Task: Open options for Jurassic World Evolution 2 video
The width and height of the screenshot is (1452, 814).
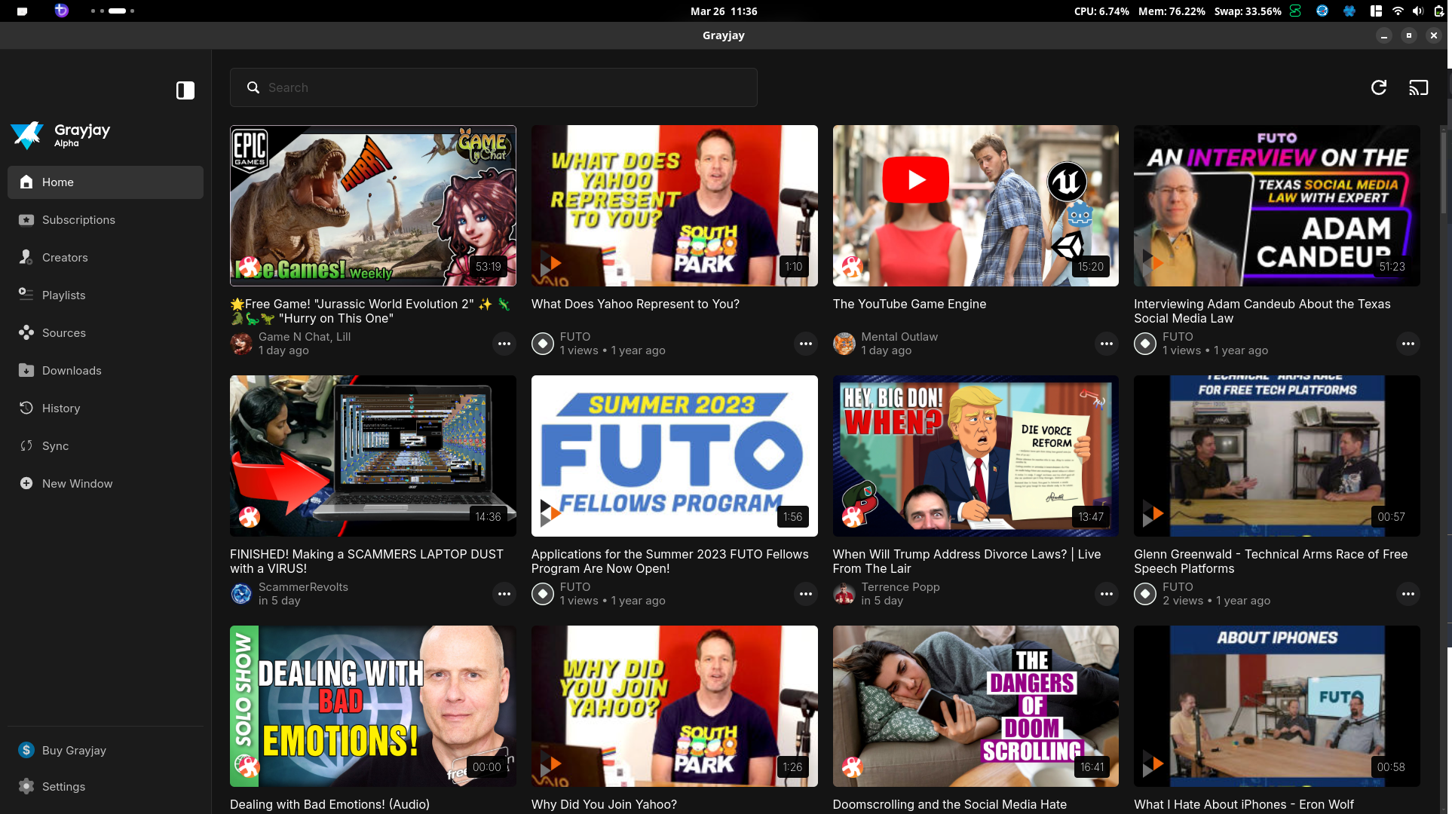Action: 504,344
